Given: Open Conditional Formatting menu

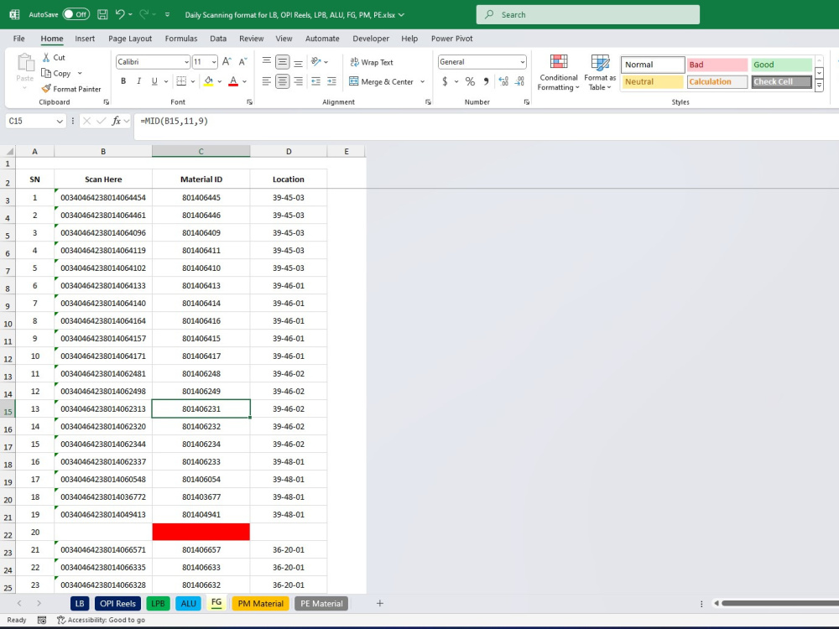Looking at the screenshot, I should [559, 73].
